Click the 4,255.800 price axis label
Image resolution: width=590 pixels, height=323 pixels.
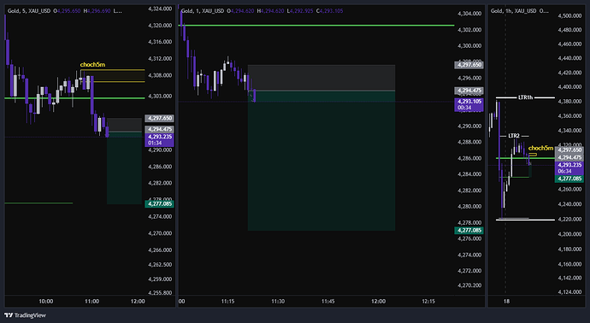160,292
